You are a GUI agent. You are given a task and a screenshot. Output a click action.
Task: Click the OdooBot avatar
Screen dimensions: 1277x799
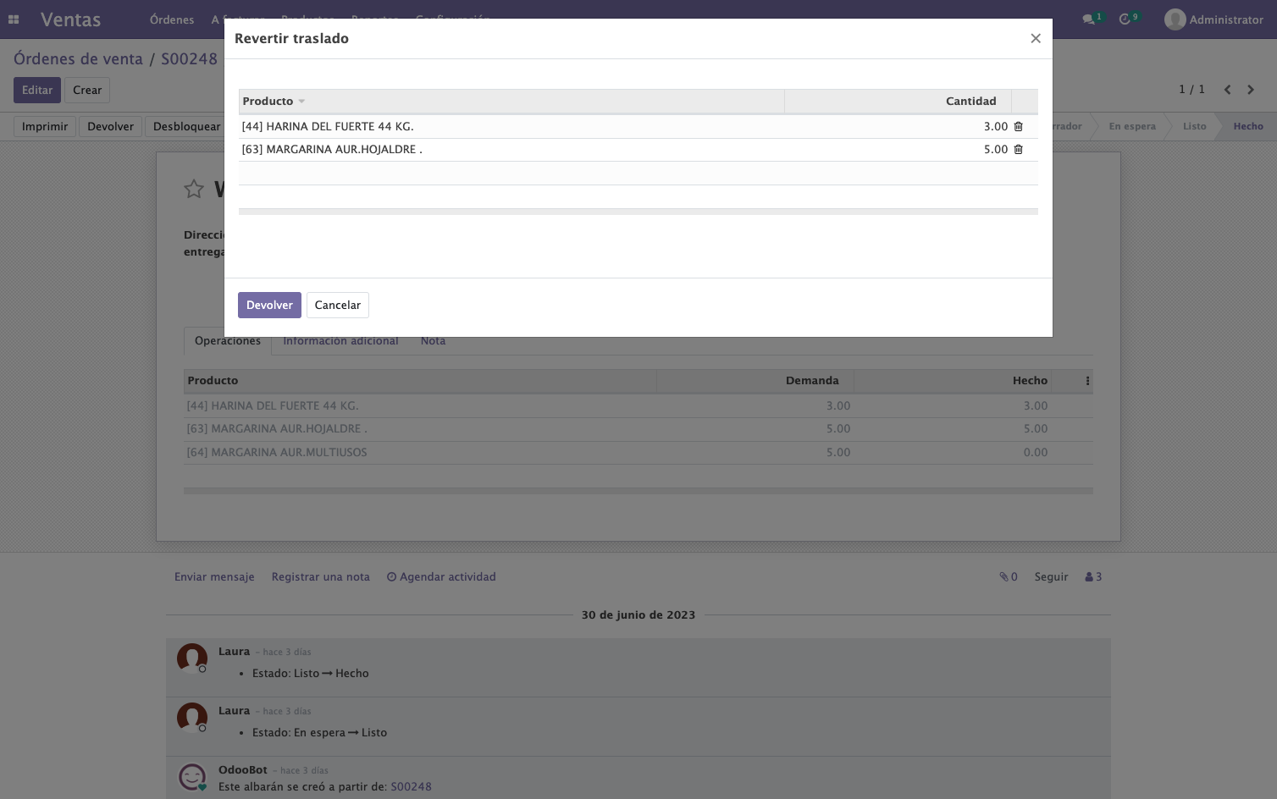(192, 777)
